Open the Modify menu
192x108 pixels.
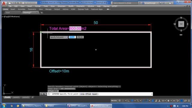point(71,6)
